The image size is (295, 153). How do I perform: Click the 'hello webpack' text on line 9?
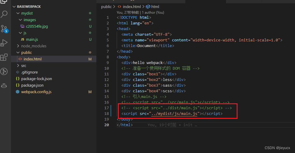(x=148, y=63)
